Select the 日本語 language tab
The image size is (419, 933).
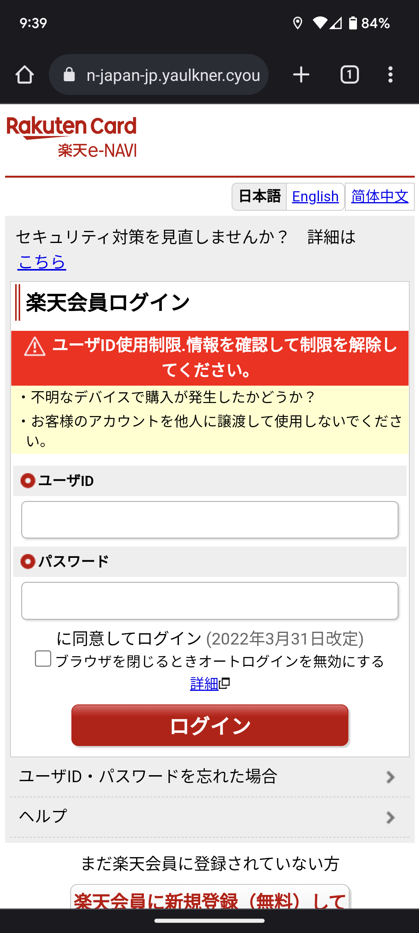(x=259, y=197)
